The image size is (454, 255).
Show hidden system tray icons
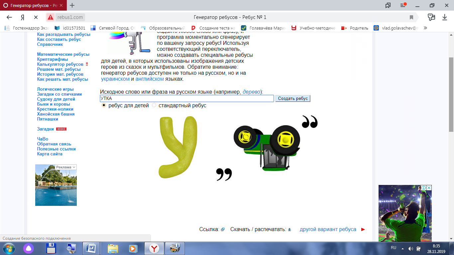(403, 248)
